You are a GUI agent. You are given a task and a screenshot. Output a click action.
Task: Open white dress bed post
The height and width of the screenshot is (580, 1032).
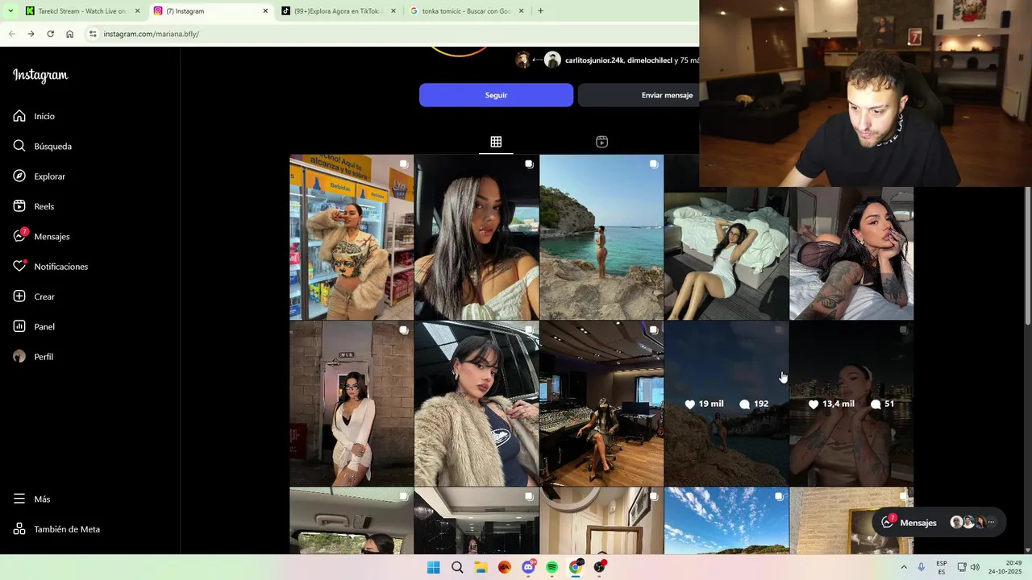(726, 253)
